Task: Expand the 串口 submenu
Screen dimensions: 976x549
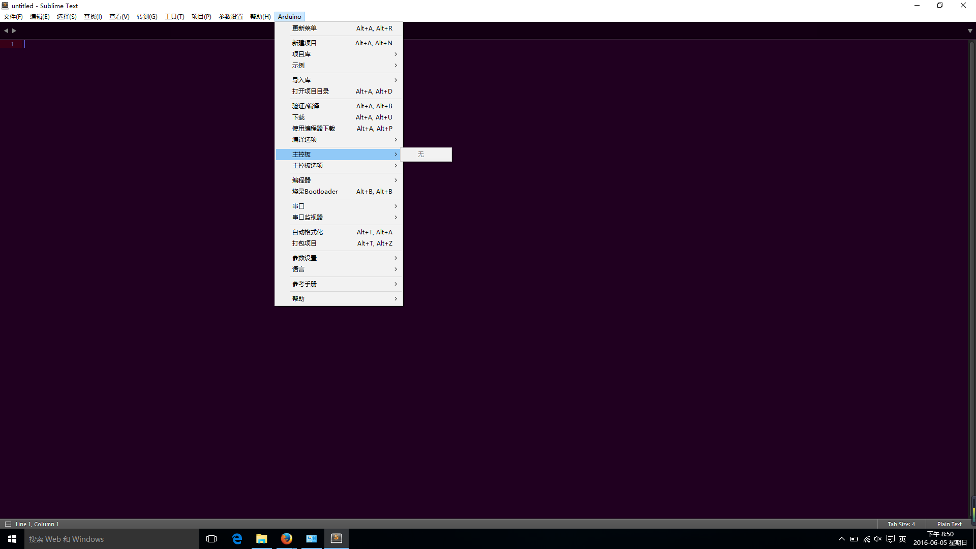Action: click(x=339, y=206)
